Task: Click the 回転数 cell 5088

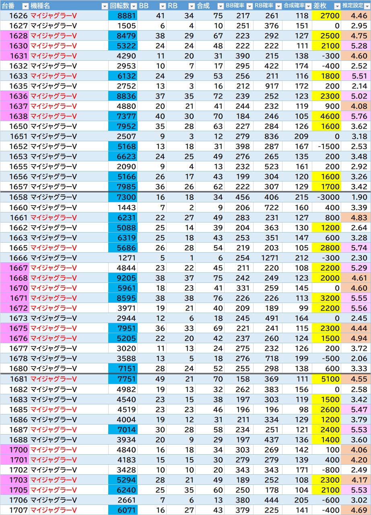Action: pyautogui.click(x=123, y=228)
